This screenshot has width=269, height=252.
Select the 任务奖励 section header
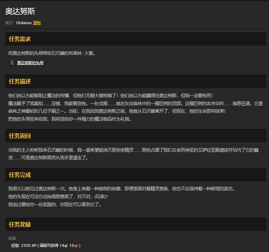pos(20,224)
